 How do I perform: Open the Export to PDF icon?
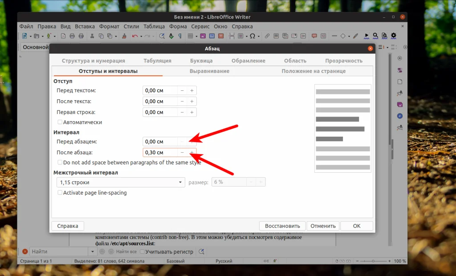[x=63, y=36]
